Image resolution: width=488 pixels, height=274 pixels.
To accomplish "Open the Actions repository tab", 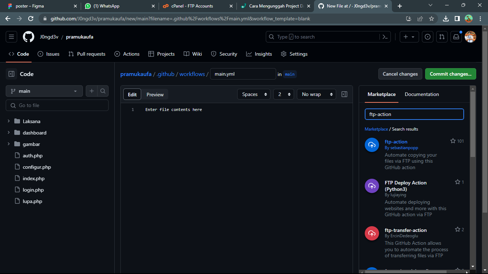I will click(127, 54).
